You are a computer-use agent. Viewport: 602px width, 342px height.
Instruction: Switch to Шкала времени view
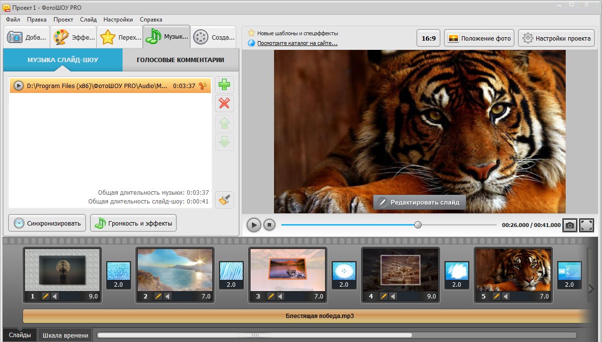tap(66, 335)
